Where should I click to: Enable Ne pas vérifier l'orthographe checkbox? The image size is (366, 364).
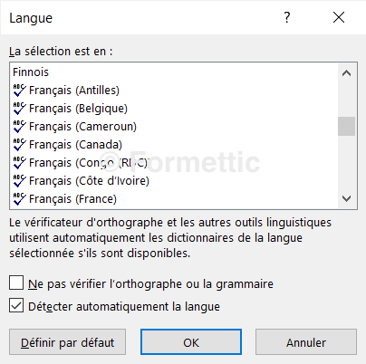click(x=16, y=283)
